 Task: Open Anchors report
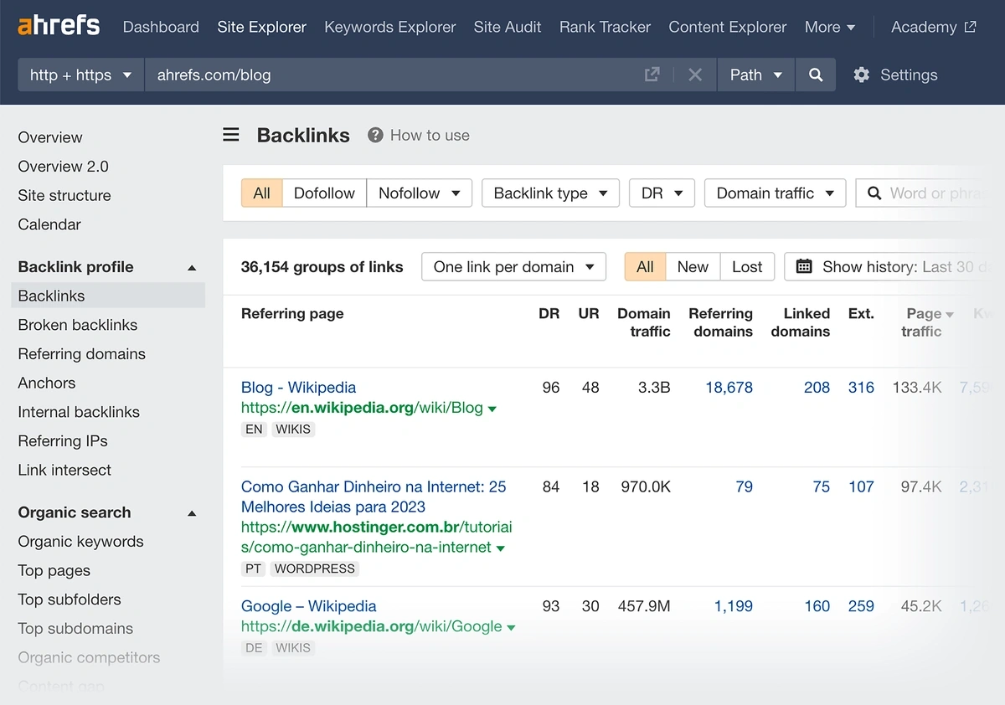pyautogui.click(x=47, y=383)
